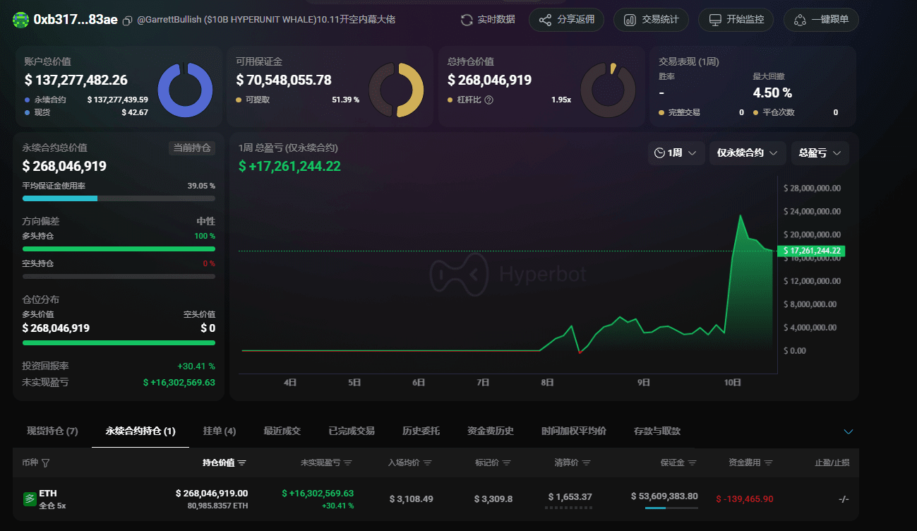
Task: Click the 总持仓价值 donut chart
Action: 608,90
